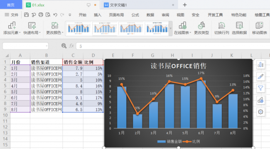
Task: Switch to 首页 home tab
Action: [x=11, y=5]
